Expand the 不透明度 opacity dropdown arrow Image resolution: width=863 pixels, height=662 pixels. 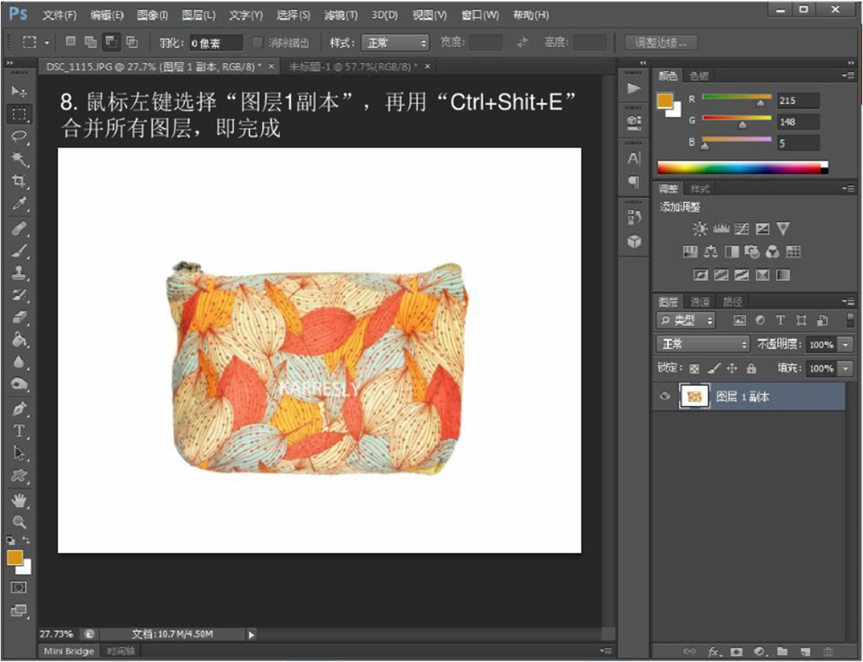(x=846, y=344)
